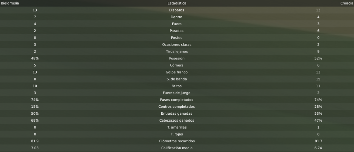
Task: Select the Centros completados row label
Action: (x=177, y=107)
